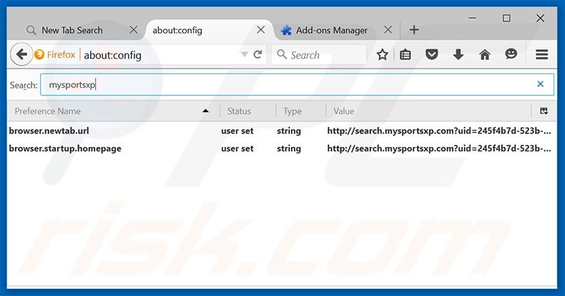Clear the mysportsxp search filter
The width and height of the screenshot is (565, 296).
pos(540,84)
